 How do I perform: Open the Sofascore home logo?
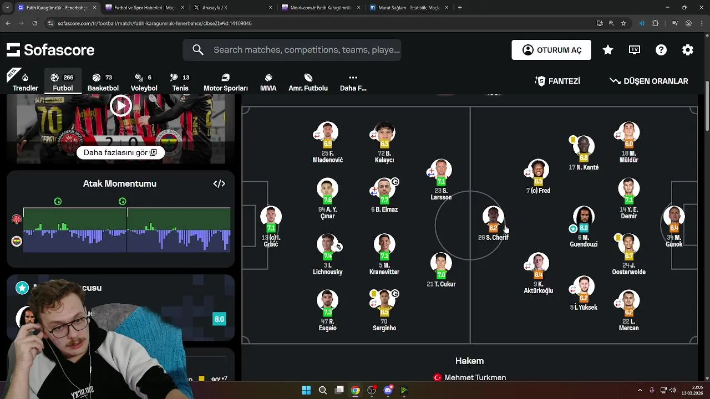50,50
